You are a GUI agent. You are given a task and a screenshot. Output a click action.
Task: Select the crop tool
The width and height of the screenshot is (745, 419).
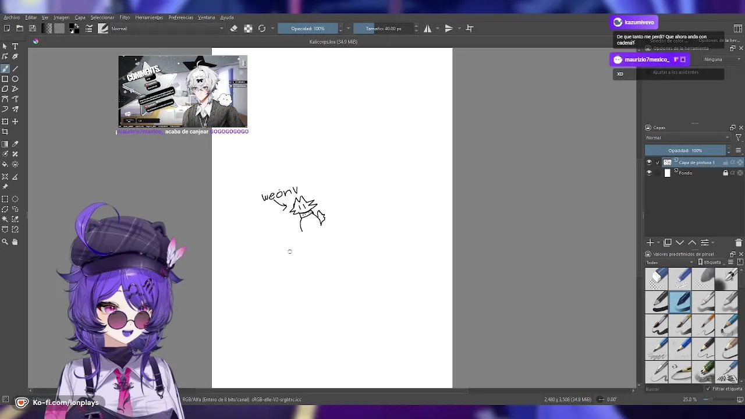click(5, 132)
